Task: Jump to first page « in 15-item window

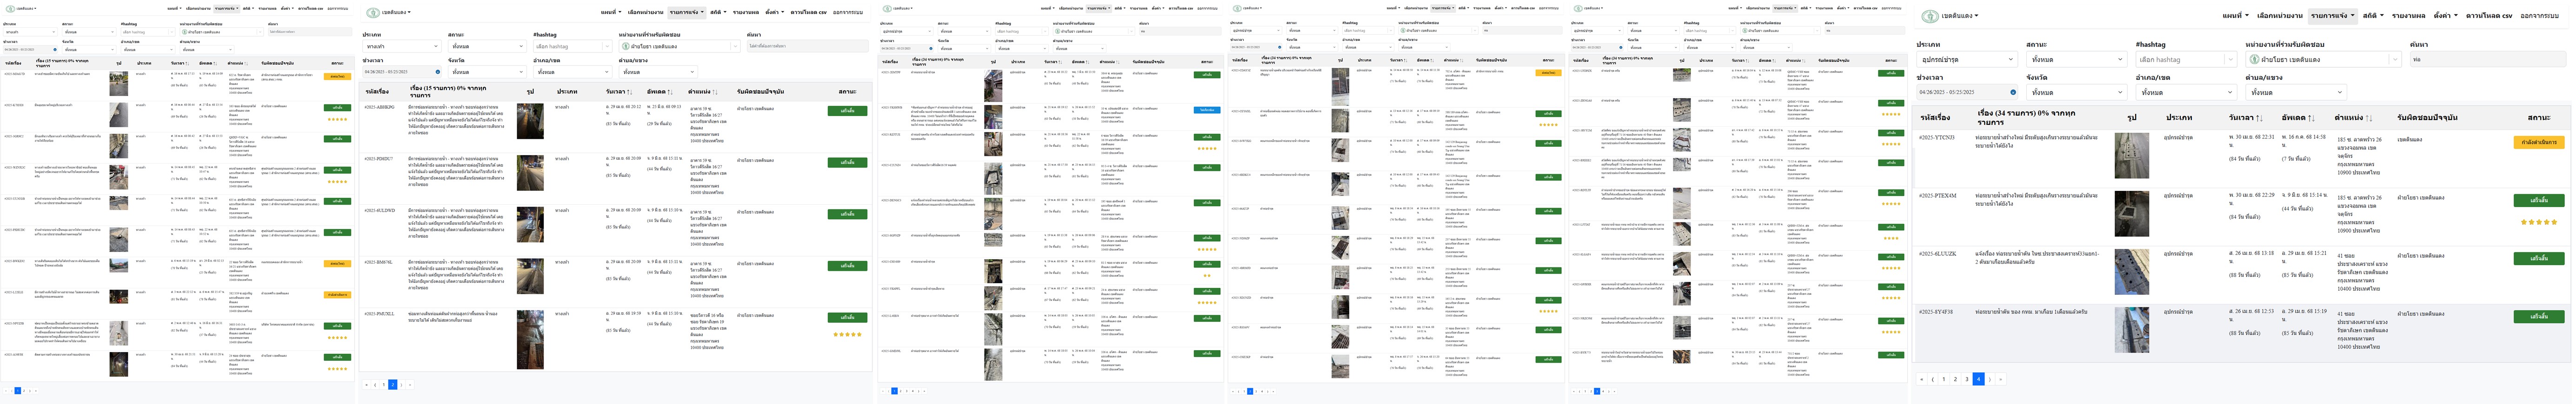Action: tap(367, 384)
